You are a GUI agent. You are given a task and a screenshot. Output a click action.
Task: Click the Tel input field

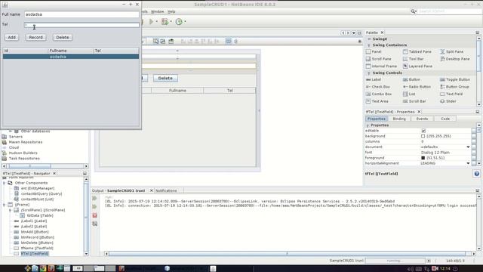82,25
